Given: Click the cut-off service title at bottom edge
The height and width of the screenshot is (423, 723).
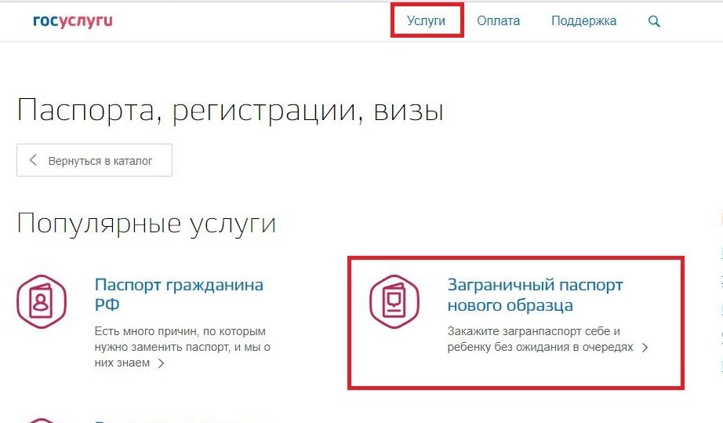Looking at the screenshot, I should (x=180, y=421).
